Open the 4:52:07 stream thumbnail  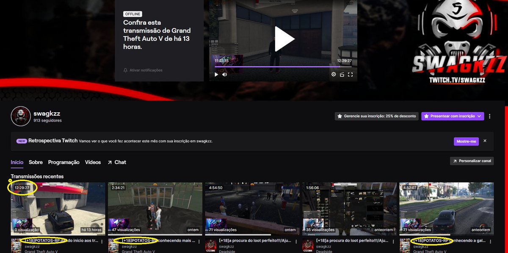click(x=447, y=209)
